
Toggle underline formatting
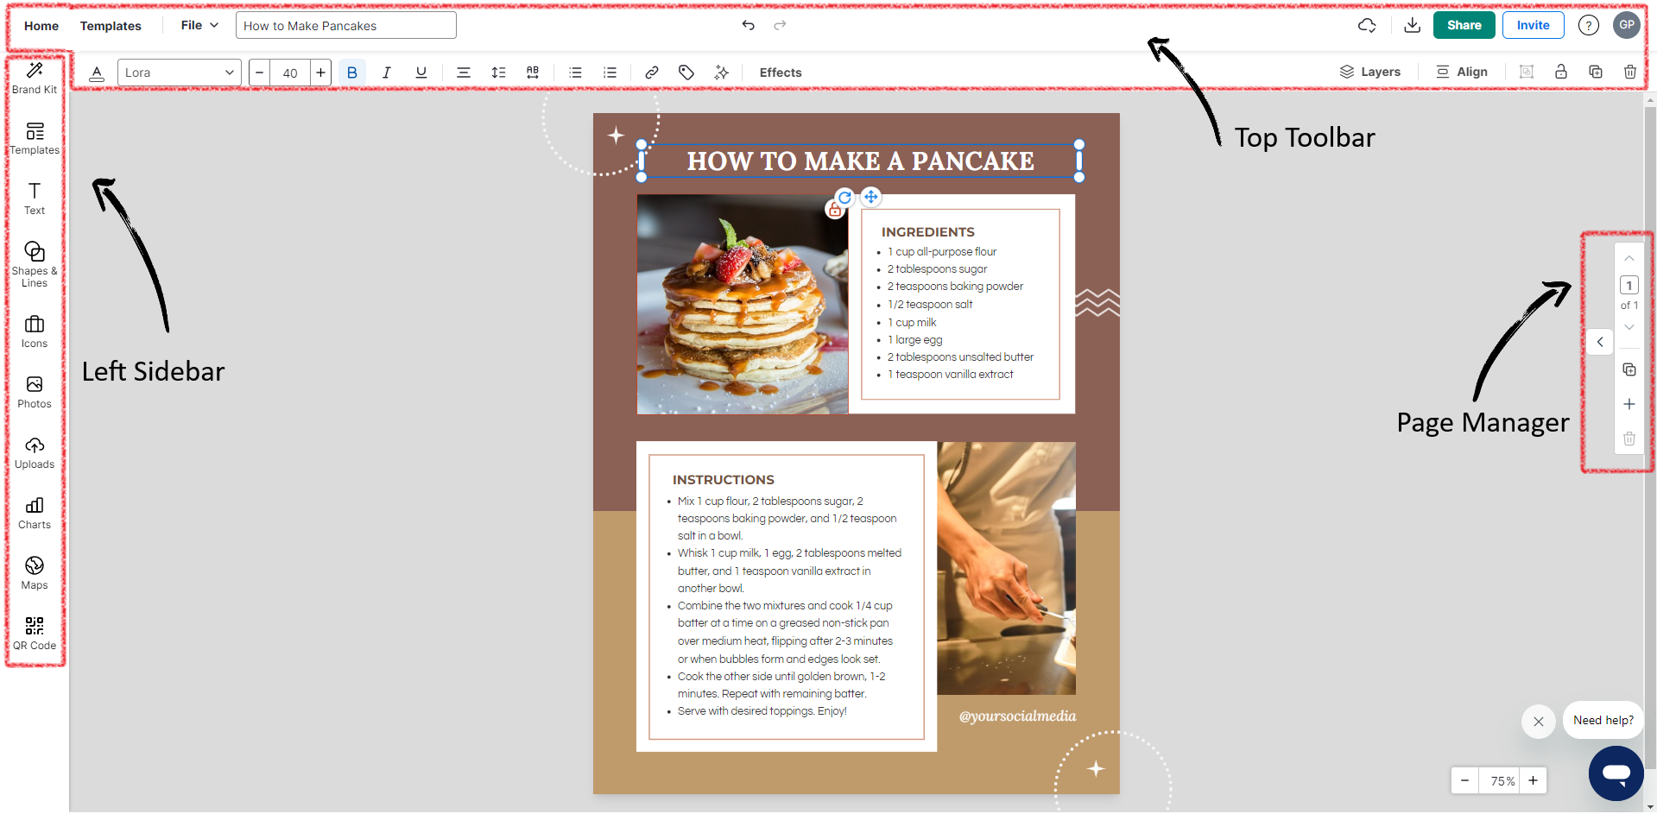click(x=421, y=73)
